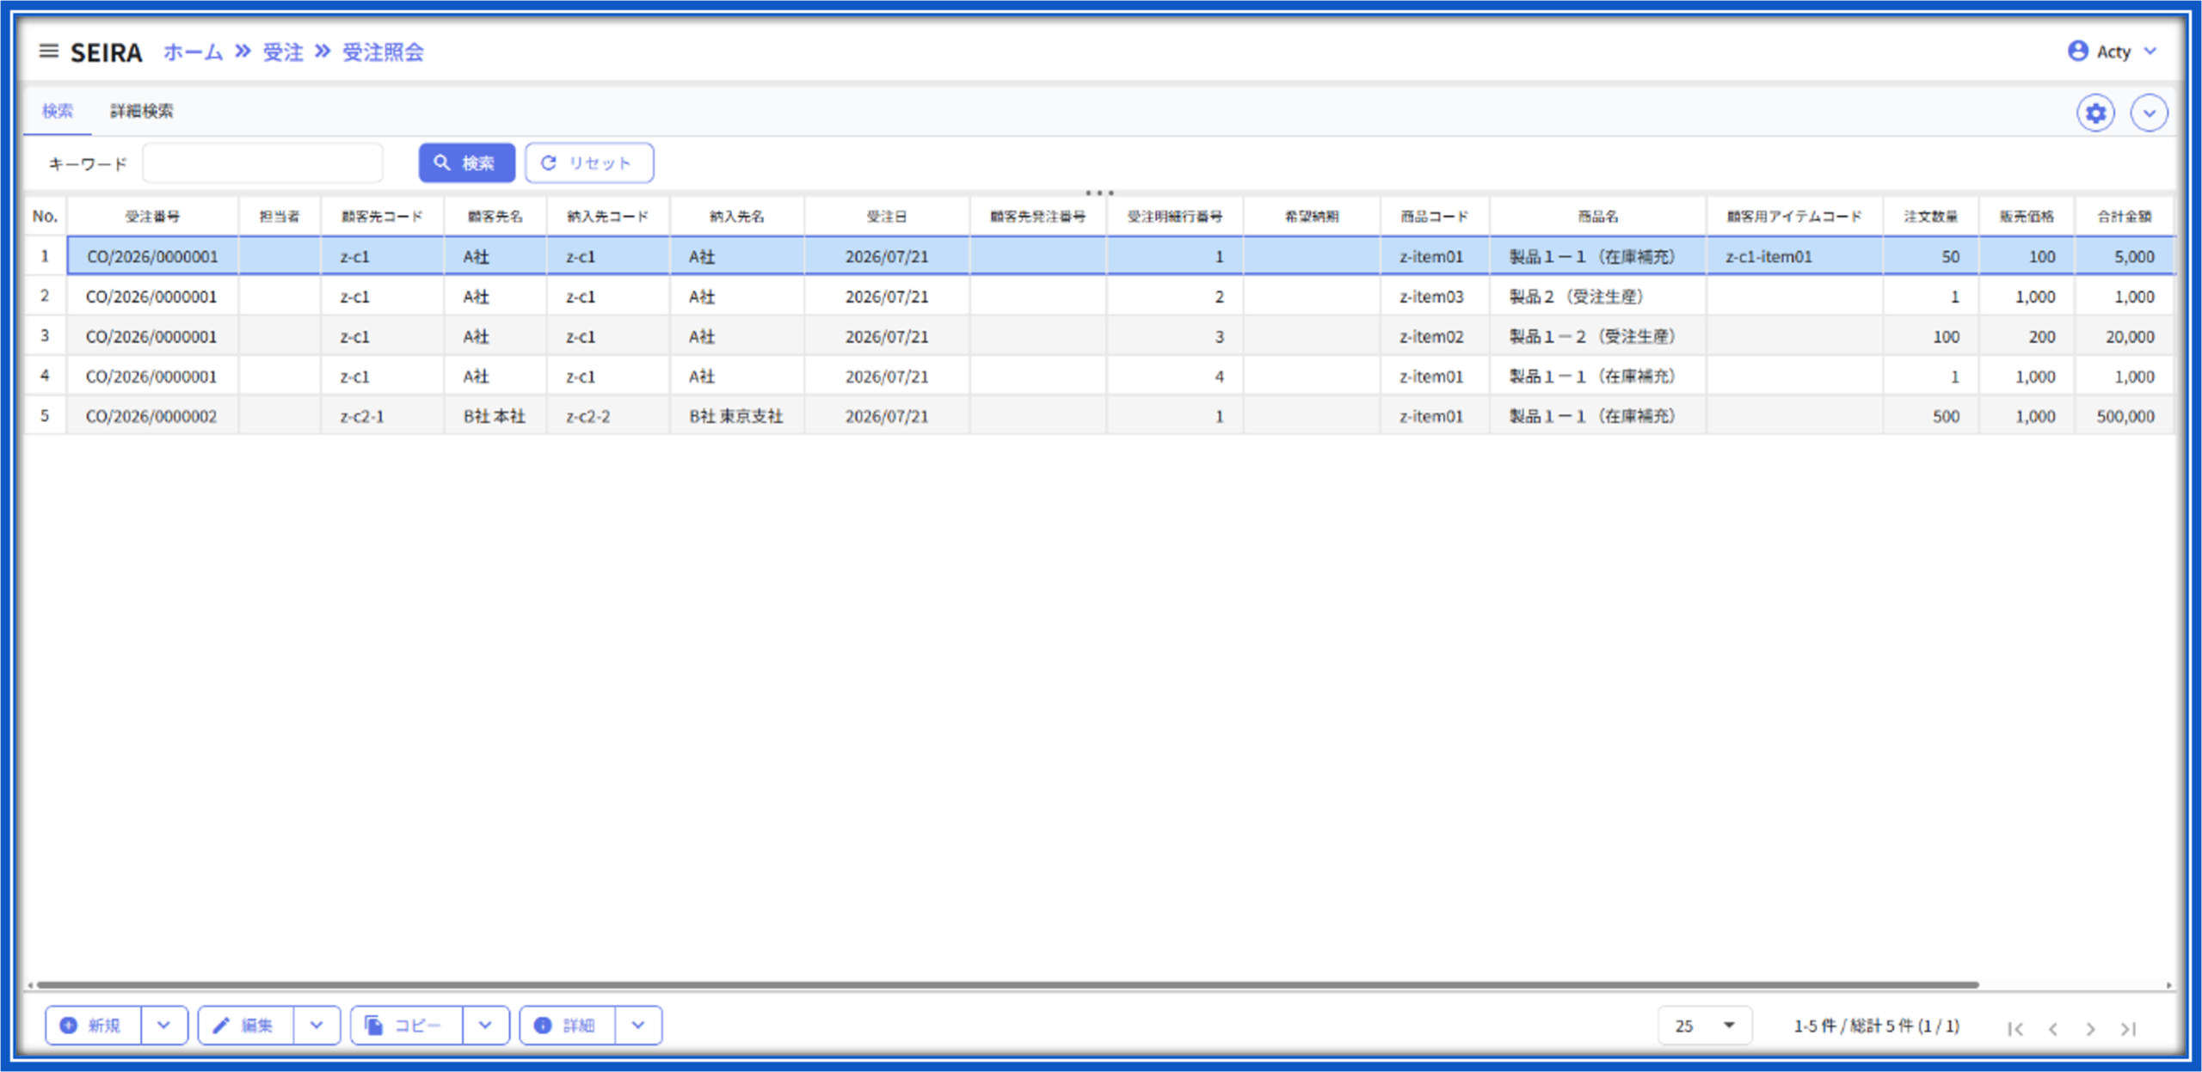Go to next page icon
The image size is (2202, 1072).
coord(2091,1028)
